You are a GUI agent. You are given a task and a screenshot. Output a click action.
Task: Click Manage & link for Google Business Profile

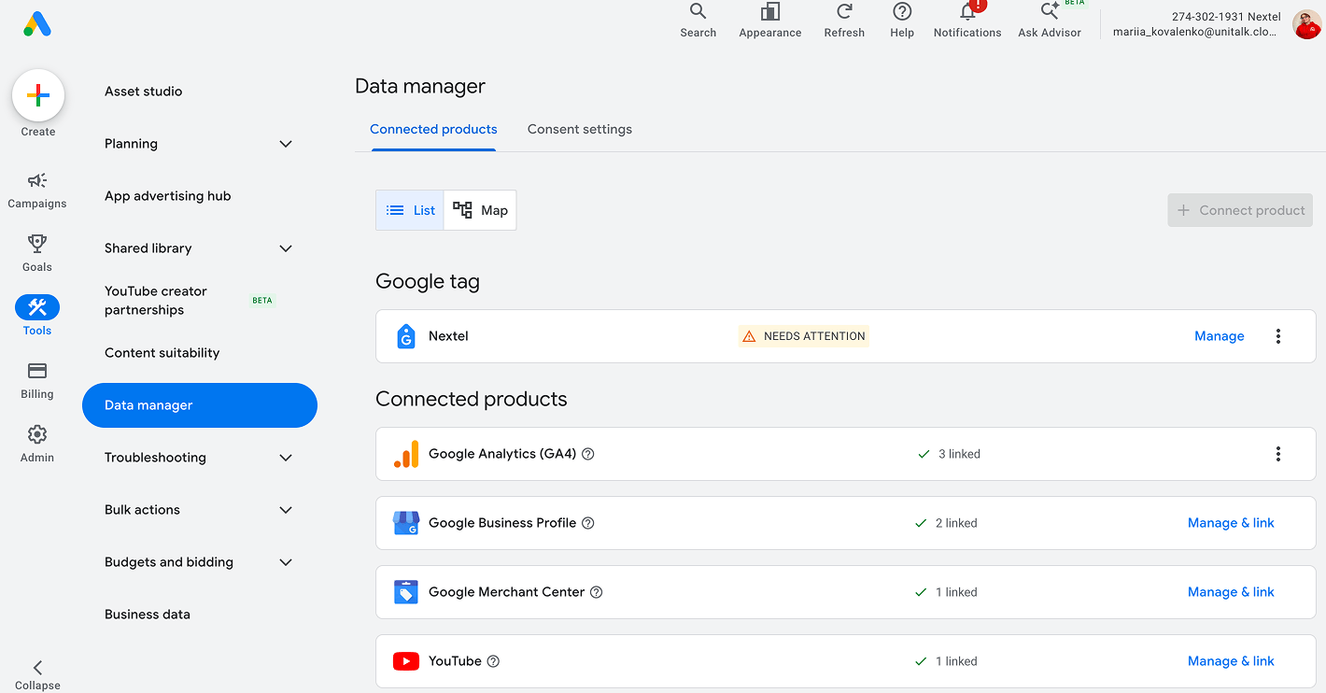point(1231,523)
